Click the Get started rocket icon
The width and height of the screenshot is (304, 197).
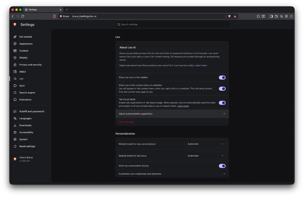click(x=15, y=37)
